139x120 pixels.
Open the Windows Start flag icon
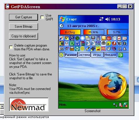(x=62, y=19)
